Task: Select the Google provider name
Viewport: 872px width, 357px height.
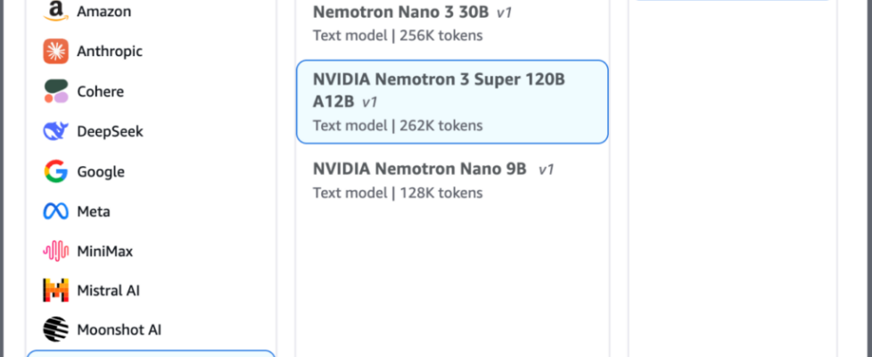Action: click(101, 171)
